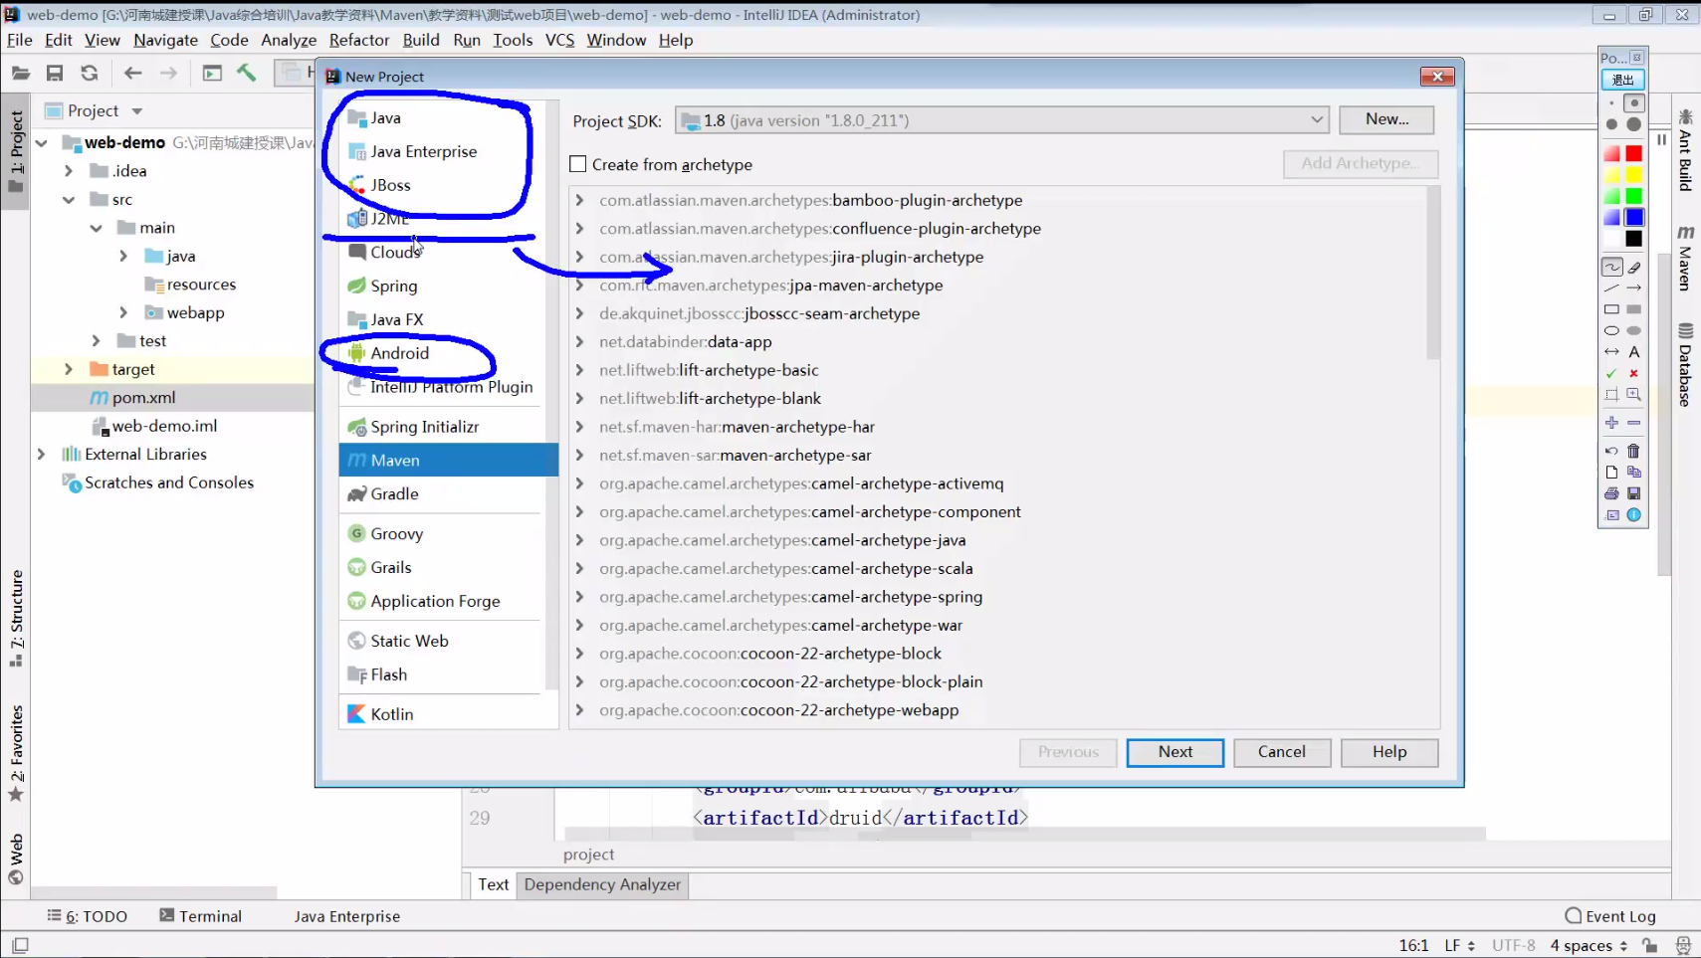
Task: Open the Project SDK combo box
Action: click(1002, 120)
